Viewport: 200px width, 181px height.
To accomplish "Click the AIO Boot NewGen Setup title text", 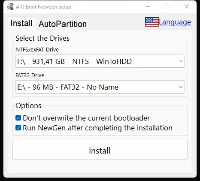I will pos(43,7).
